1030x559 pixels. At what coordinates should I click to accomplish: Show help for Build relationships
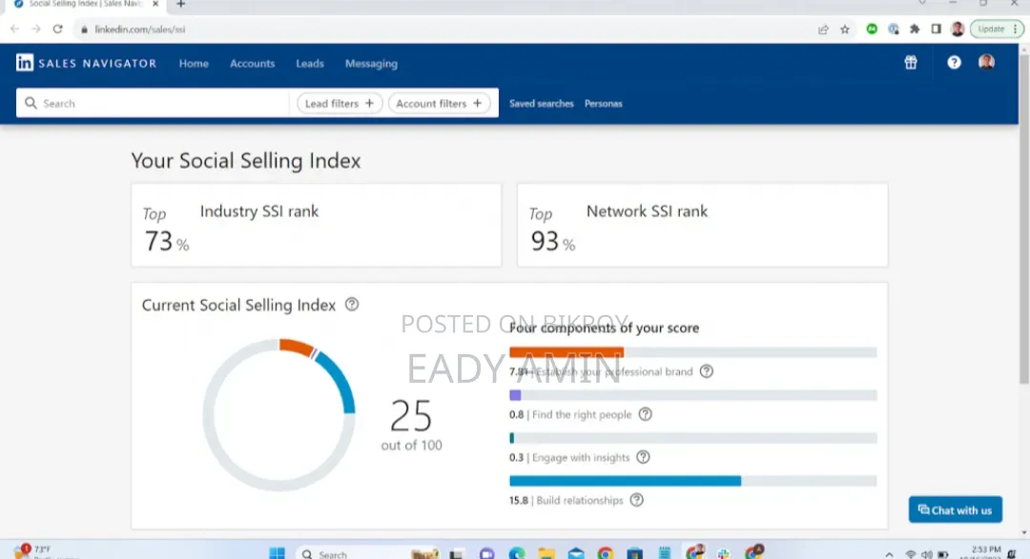point(636,500)
